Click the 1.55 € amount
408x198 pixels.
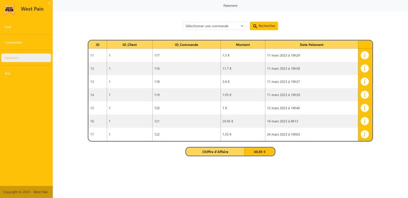(227, 134)
